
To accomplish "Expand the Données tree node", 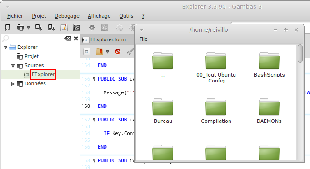I will coord(13,84).
